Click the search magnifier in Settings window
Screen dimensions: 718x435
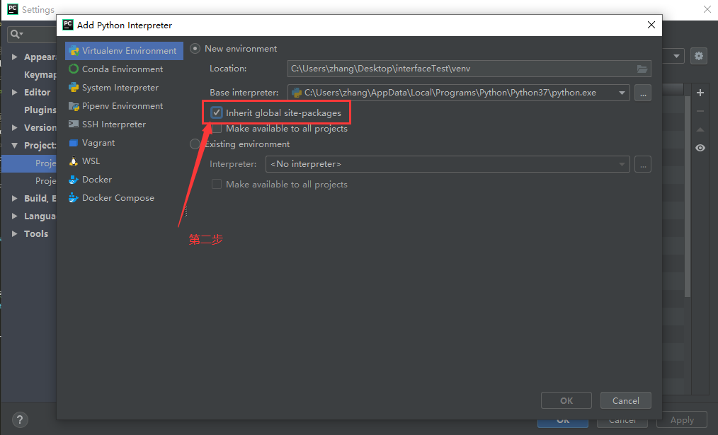pos(16,34)
